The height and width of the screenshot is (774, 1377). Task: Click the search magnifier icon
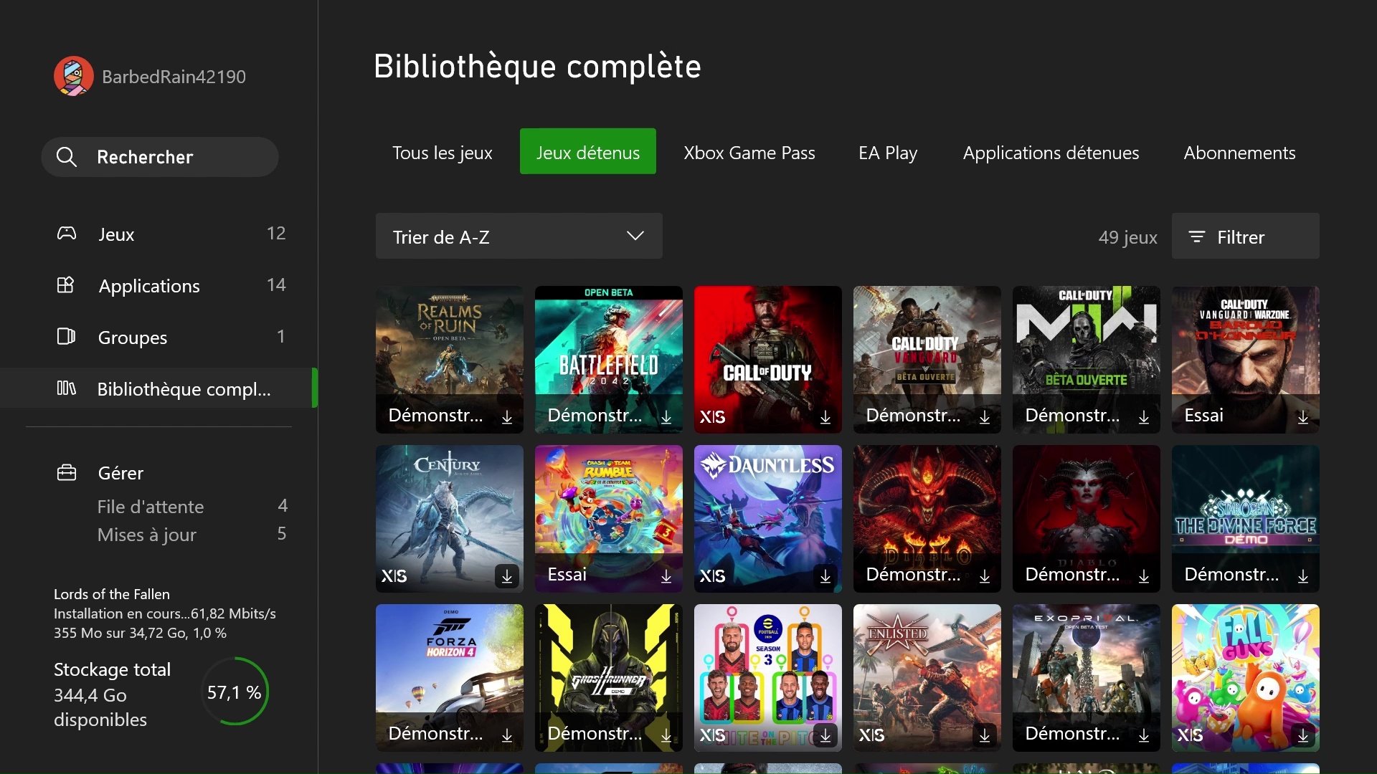pos(66,157)
